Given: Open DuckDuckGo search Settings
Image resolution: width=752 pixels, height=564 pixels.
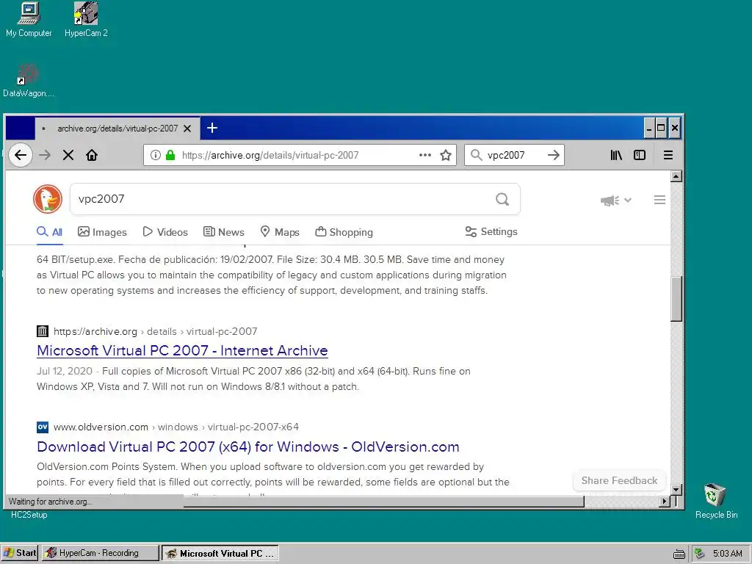Looking at the screenshot, I should coord(491,231).
